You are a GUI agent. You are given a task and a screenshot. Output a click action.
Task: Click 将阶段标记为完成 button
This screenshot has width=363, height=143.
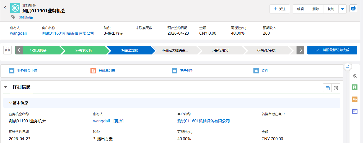[332, 50]
